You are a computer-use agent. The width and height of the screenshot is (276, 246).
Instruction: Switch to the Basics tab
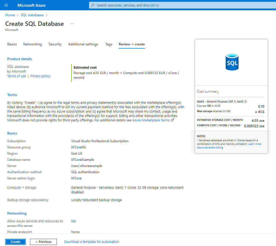pos(12,44)
